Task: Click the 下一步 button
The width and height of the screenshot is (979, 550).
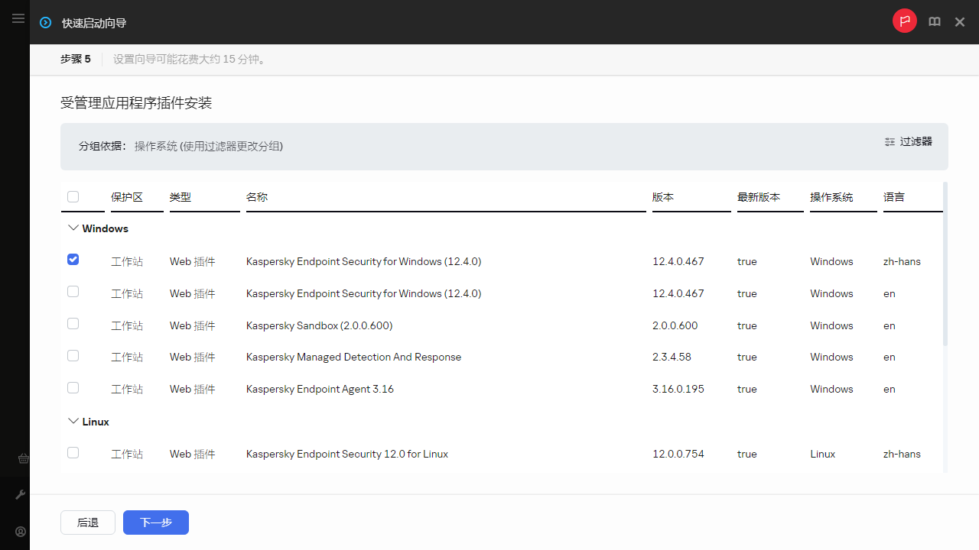Action: tap(155, 522)
